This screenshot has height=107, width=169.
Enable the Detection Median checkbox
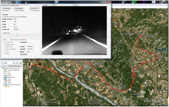[4, 45]
